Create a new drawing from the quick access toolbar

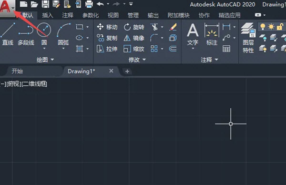pos(23,4)
